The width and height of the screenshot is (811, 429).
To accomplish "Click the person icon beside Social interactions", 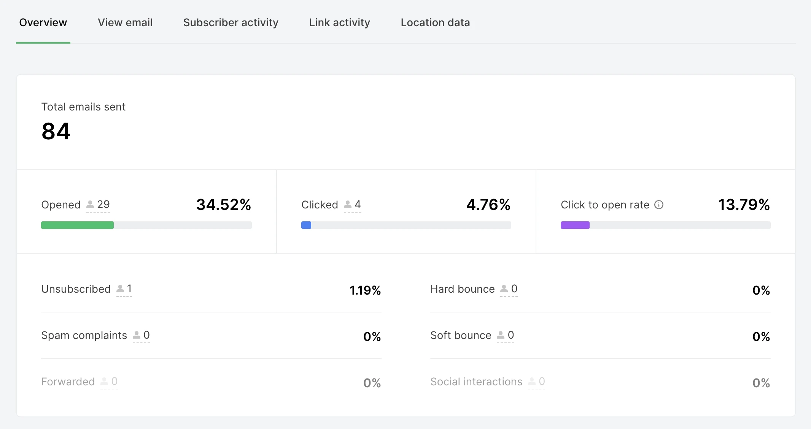I will click(x=532, y=382).
